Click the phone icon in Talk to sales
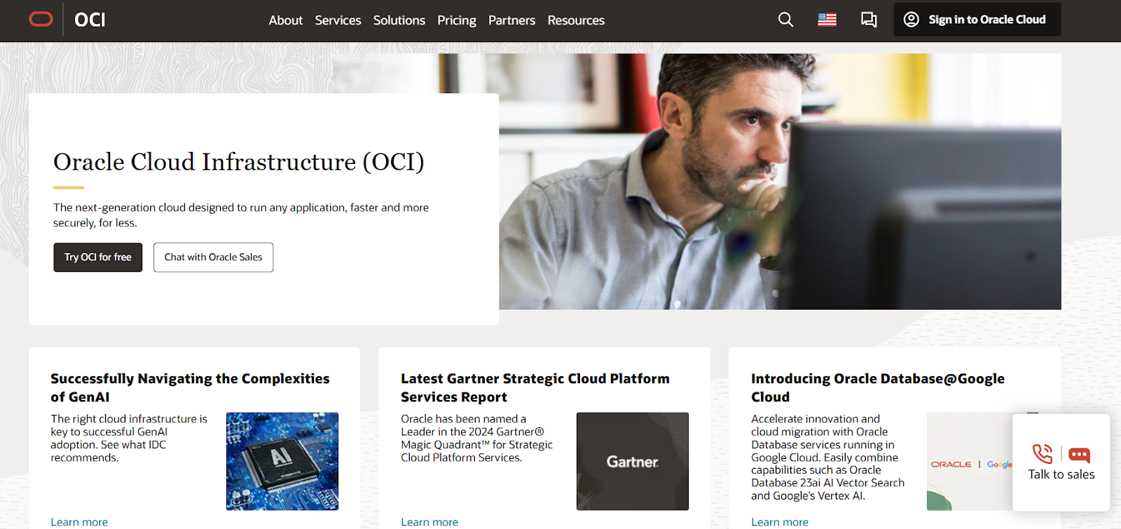The image size is (1121, 529). [x=1043, y=454]
